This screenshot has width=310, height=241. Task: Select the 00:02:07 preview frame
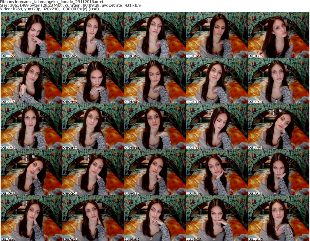click(x=31, y=81)
